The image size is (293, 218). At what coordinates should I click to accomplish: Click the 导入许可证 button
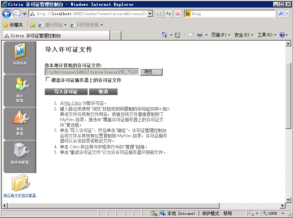[x=66, y=92]
